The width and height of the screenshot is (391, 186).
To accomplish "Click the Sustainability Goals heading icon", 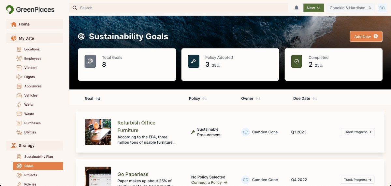I will point(81,36).
